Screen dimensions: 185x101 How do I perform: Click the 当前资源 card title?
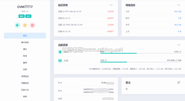click(63, 45)
